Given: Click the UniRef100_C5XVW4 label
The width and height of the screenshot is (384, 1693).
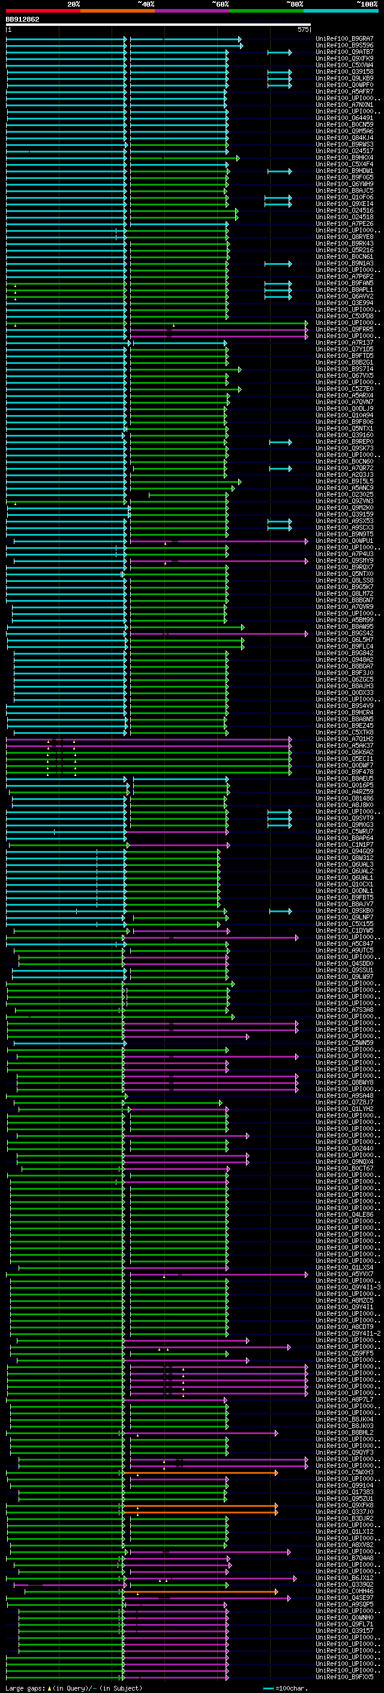Looking at the screenshot, I should [x=344, y=65].
